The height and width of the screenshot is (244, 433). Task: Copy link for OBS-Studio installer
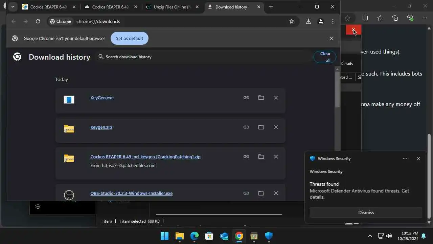coord(246,193)
